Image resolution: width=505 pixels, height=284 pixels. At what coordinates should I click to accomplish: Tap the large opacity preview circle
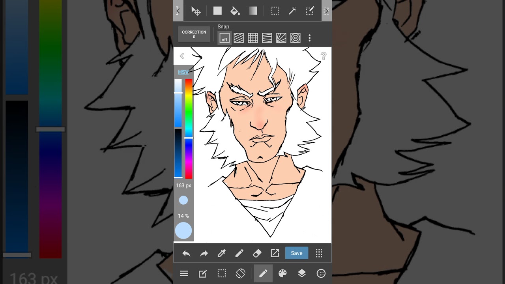[183, 231]
